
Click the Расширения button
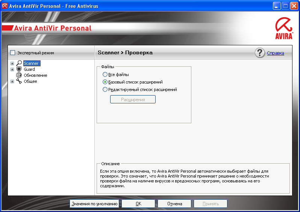coord(133,99)
